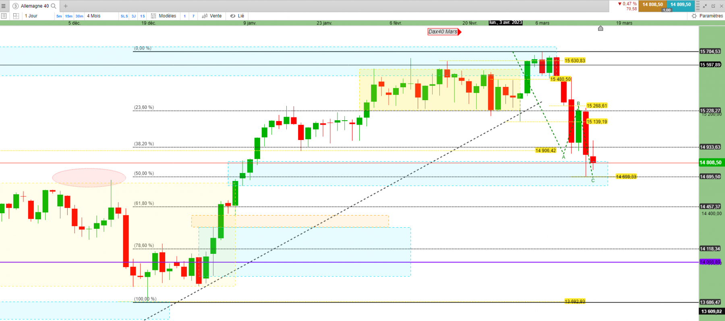Click the 15 139,19 price label

point(597,121)
